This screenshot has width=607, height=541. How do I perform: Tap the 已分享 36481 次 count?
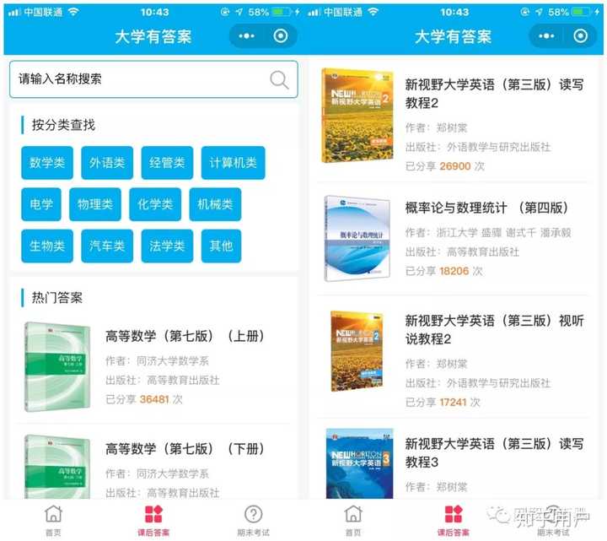click(143, 399)
